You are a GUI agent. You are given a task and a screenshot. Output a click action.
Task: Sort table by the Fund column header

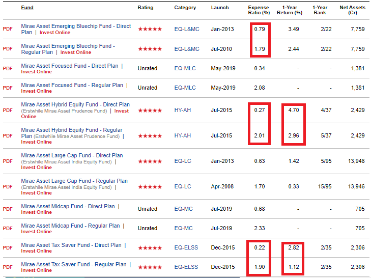tap(27, 7)
